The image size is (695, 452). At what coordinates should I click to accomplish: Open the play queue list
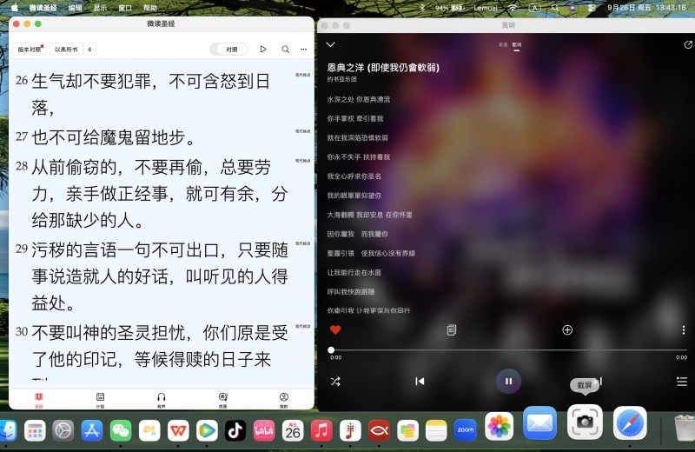coord(682,381)
